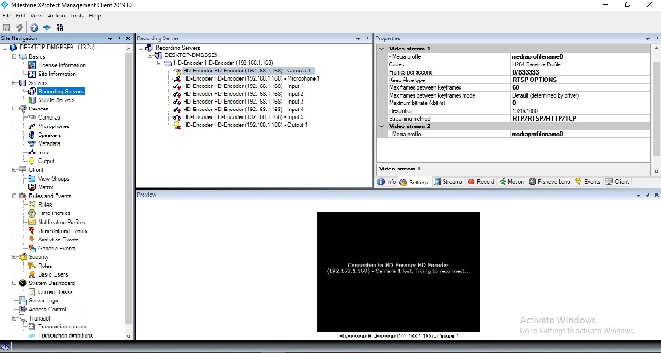This screenshot has width=661, height=353.
Task: Collapse the System Dashboard node
Action: pos(14,283)
